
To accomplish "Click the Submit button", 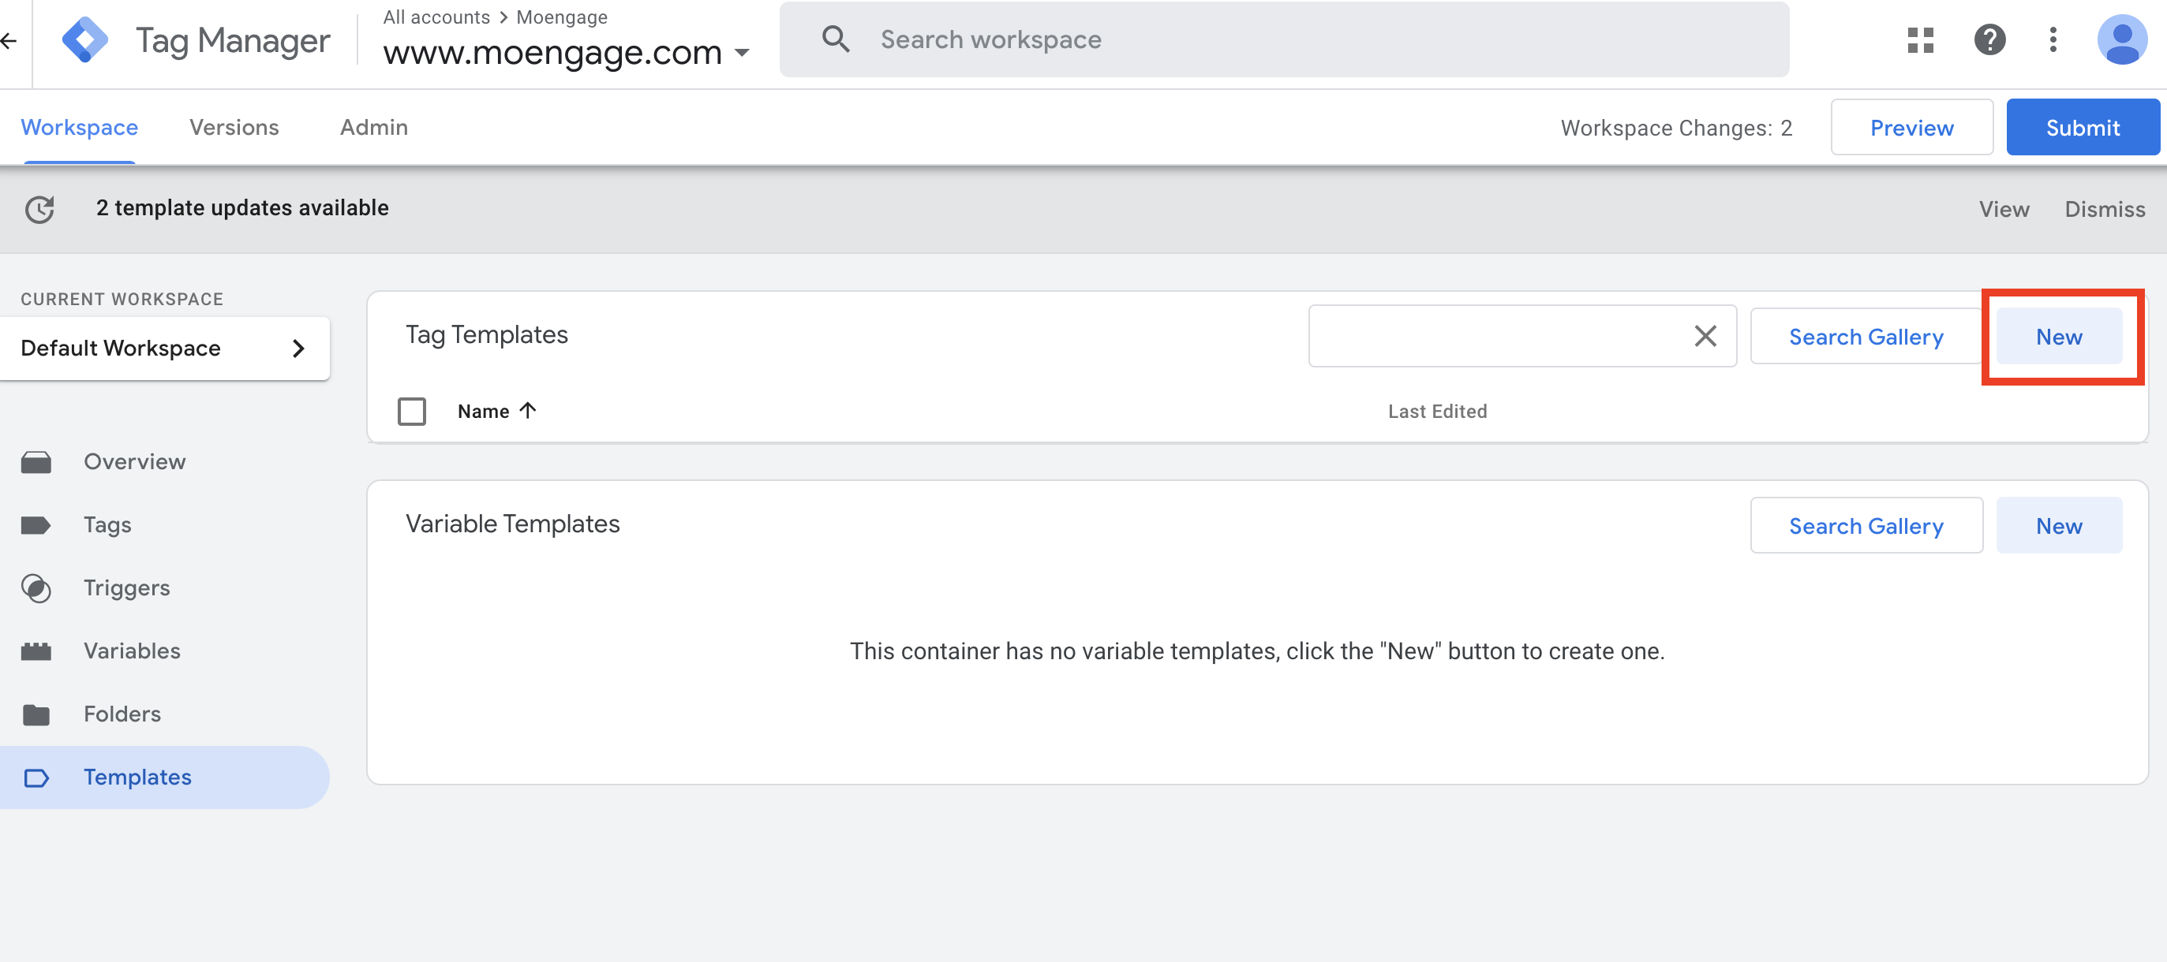I will pyautogui.click(x=2082, y=128).
